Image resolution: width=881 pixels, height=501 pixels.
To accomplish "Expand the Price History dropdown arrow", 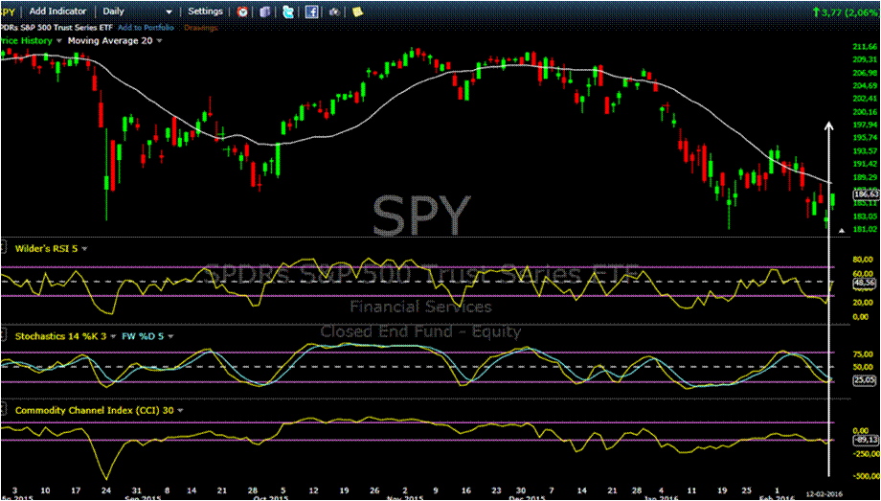I will (x=58, y=41).
